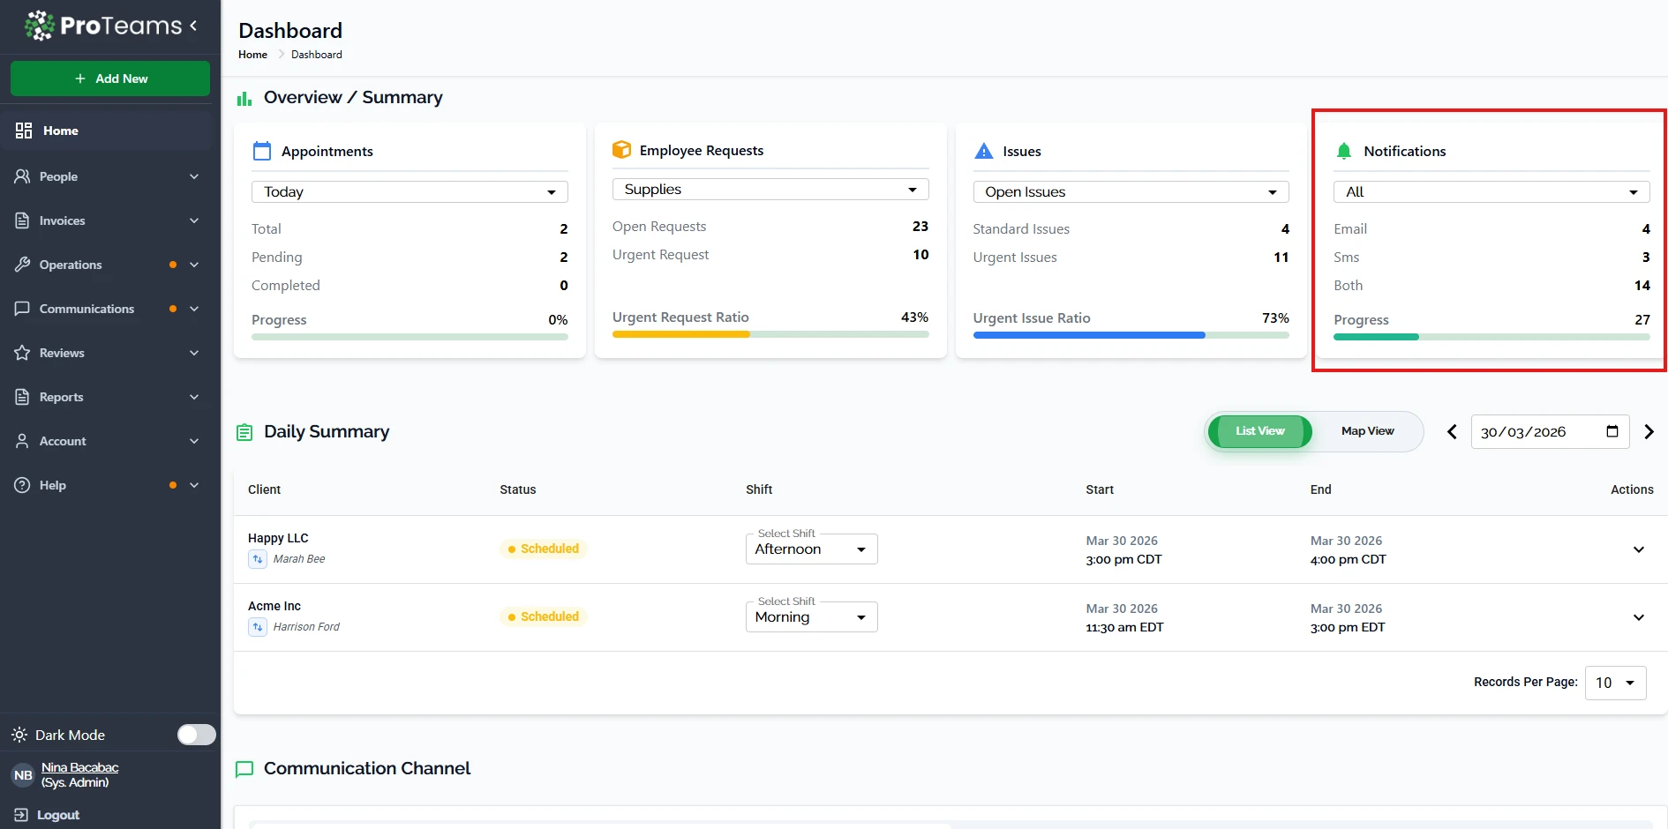Click the Add New button

point(110,78)
